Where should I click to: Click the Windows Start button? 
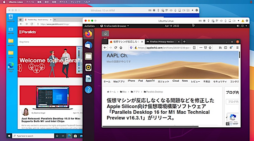tap(9, 136)
